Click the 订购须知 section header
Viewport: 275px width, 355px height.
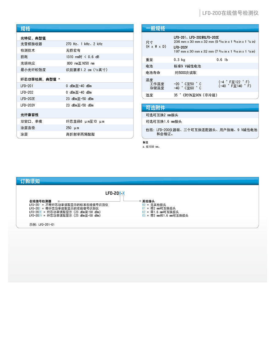30,181
